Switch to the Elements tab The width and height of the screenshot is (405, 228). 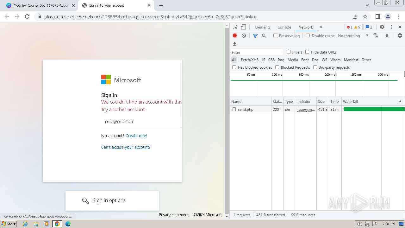(263, 27)
